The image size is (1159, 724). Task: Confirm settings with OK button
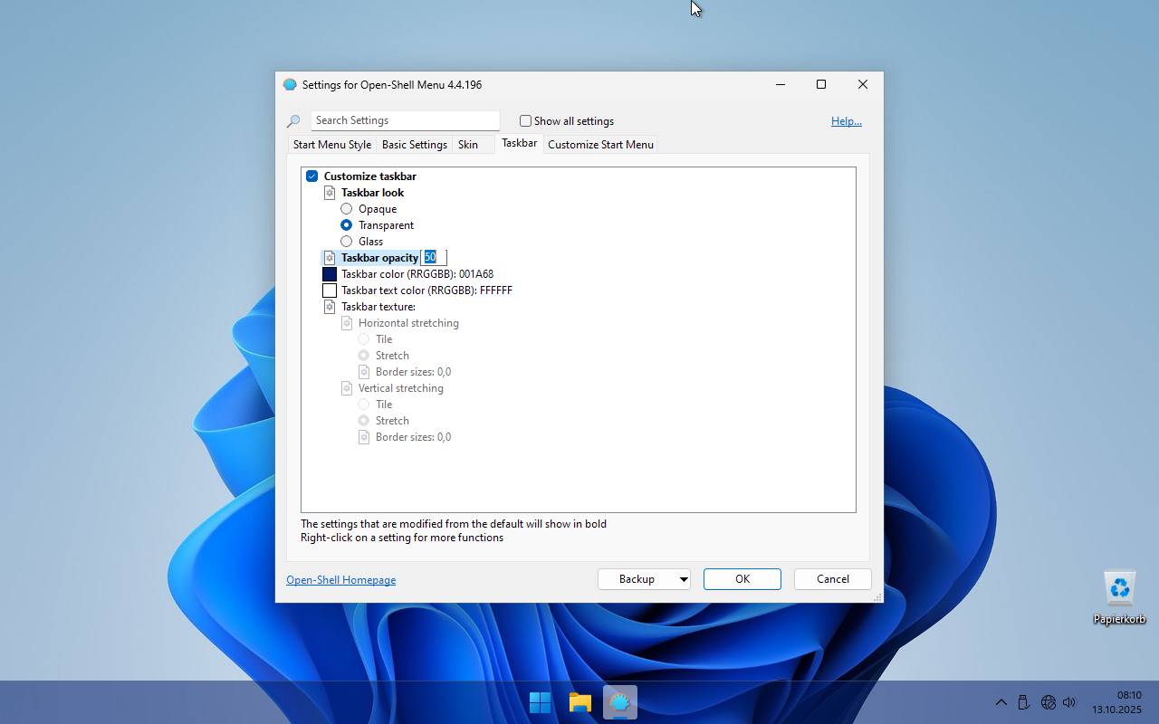[x=742, y=579]
